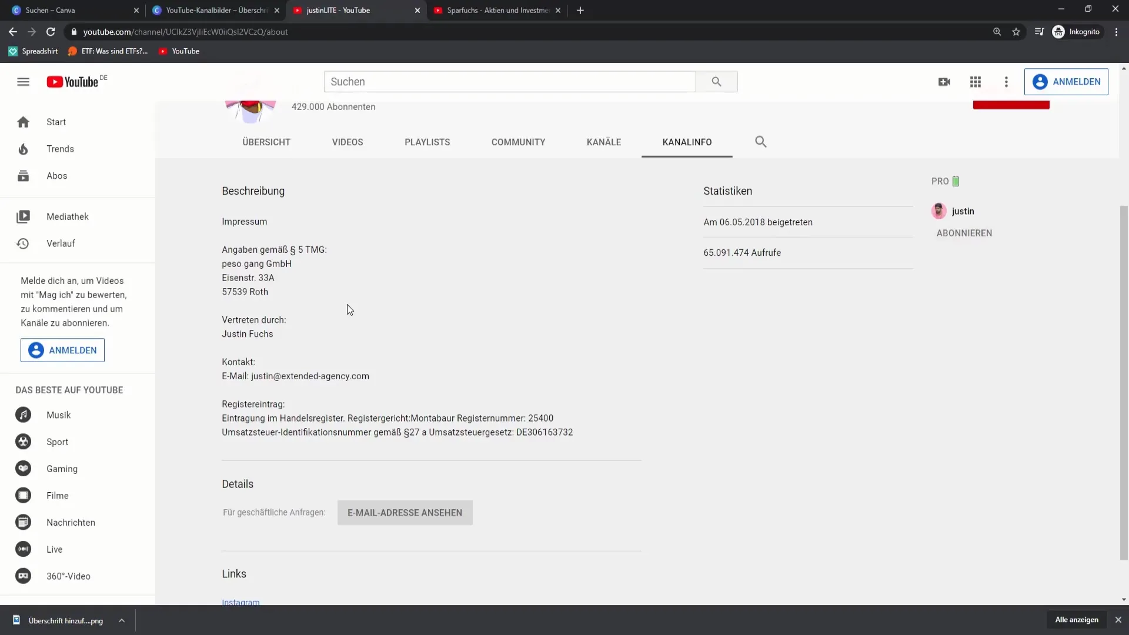Click the ANMELDEN button in the header

pos(1066,82)
